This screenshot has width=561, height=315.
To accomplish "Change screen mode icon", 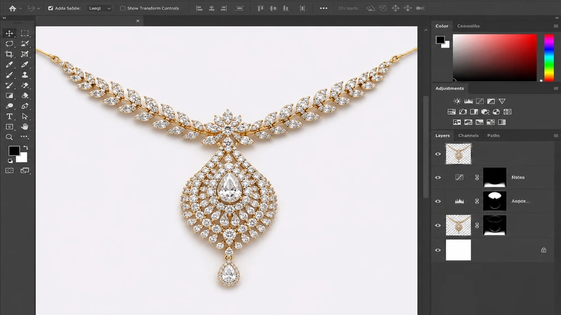I will (25, 171).
